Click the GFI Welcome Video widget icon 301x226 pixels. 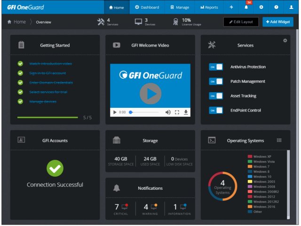[x=117, y=45]
